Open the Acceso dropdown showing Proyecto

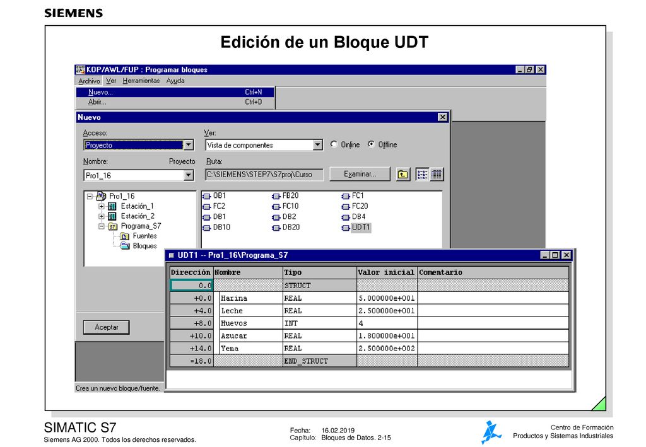click(x=188, y=145)
